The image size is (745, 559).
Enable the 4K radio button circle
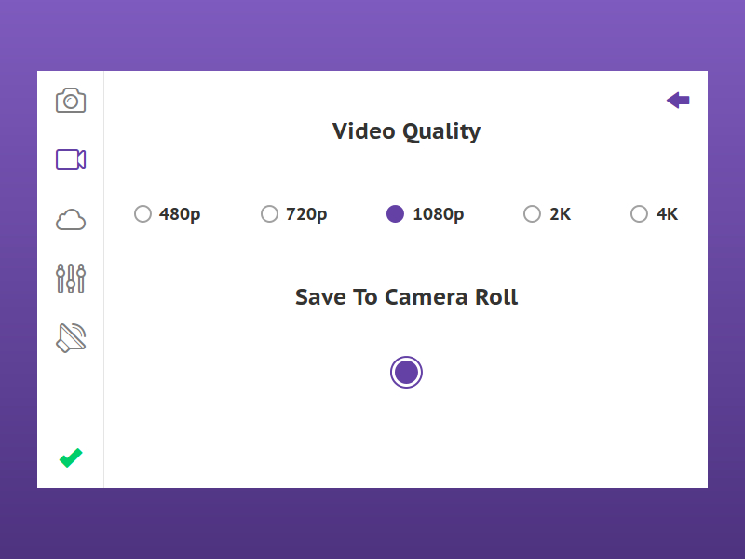click(x=639, y=214)
